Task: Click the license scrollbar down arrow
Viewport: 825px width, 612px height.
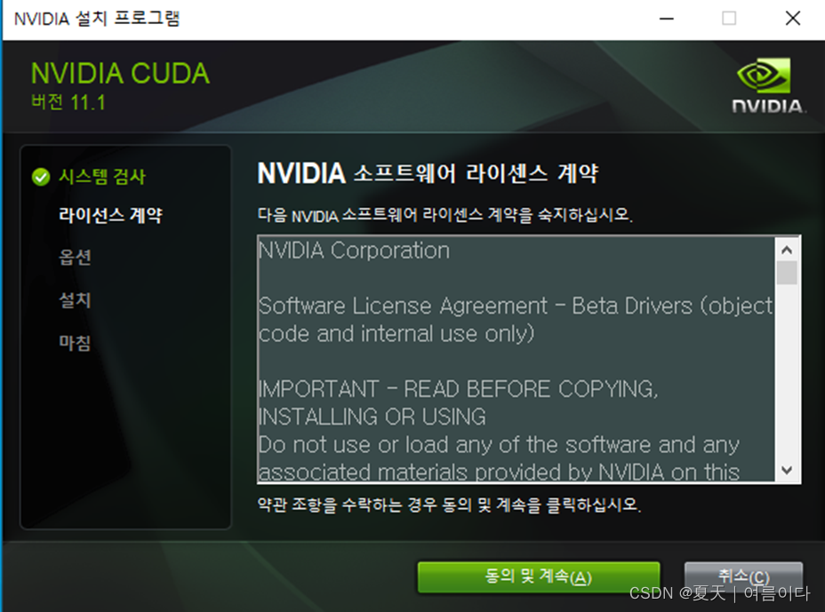Action: tap(787, 470)
